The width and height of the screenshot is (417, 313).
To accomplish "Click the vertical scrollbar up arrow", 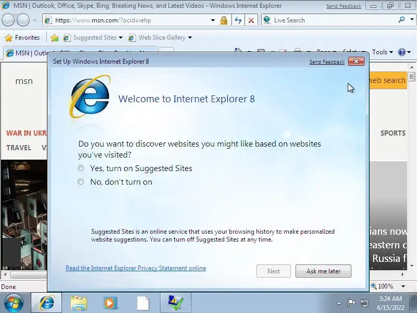I will [412, 67].
